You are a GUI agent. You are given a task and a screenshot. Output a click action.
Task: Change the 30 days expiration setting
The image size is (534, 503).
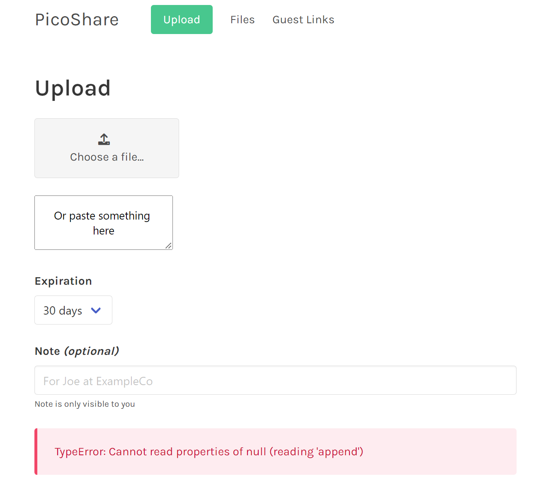73,310
